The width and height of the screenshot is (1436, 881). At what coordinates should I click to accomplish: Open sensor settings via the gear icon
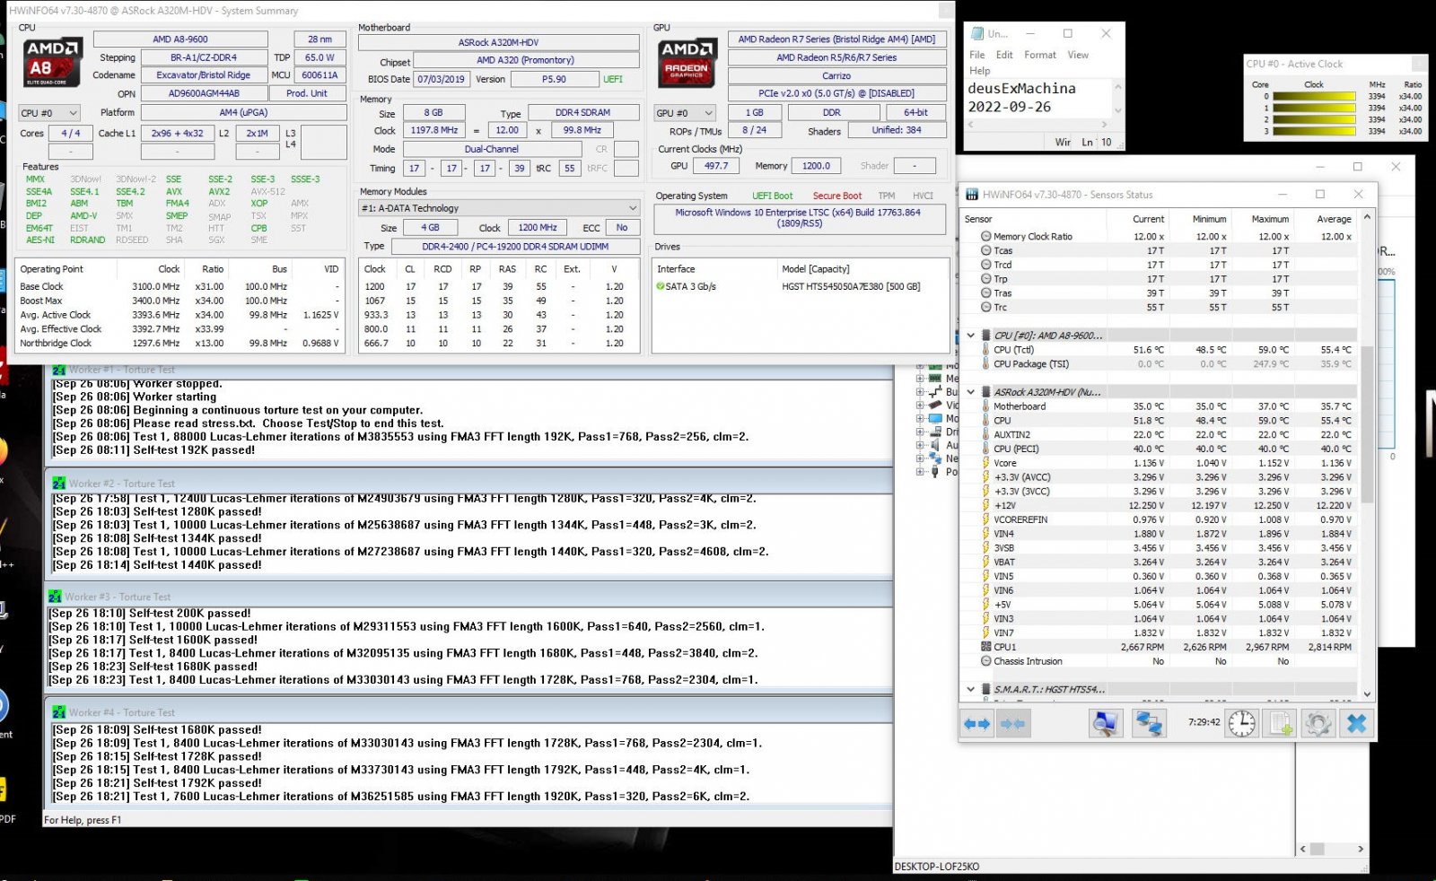click(x=1318, y=723)
